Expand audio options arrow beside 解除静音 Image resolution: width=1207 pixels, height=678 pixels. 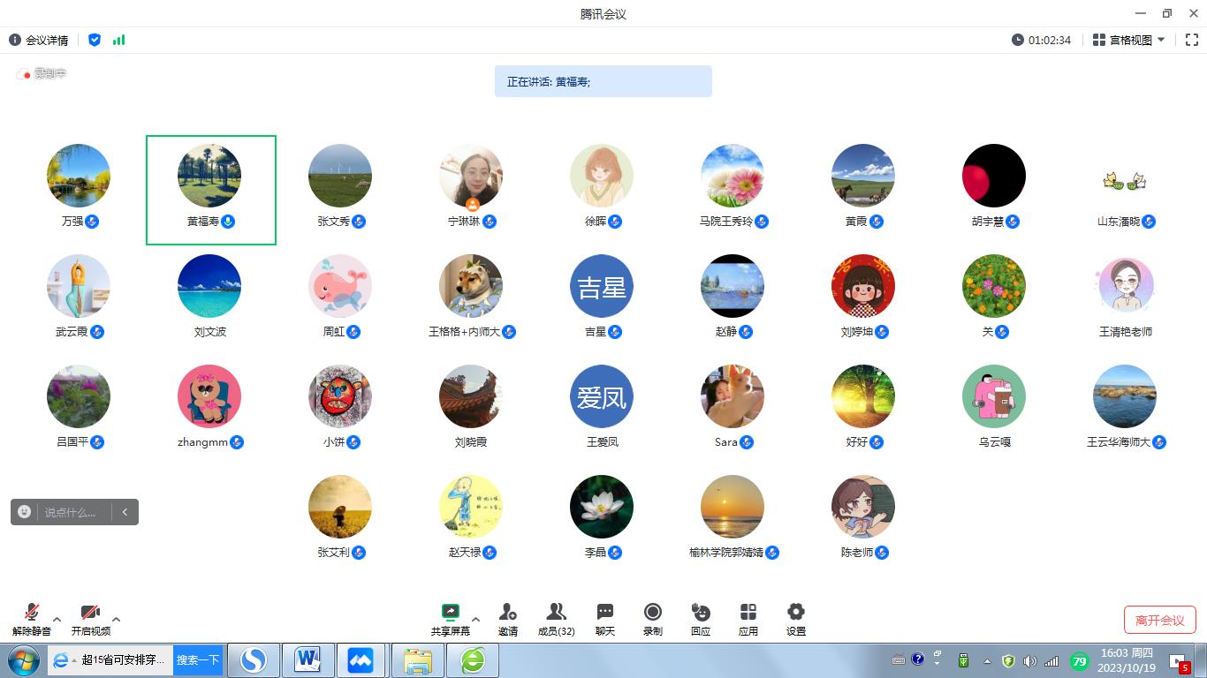[57, 619]
